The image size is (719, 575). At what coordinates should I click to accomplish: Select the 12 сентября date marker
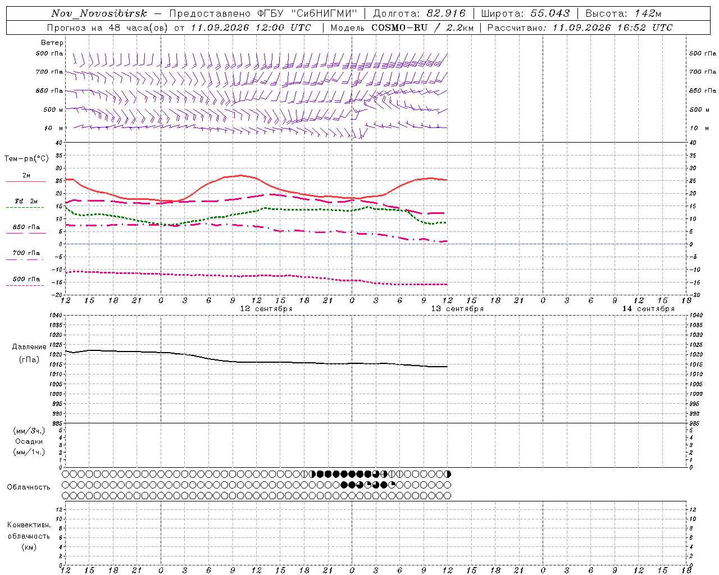(x=266, y=309)
